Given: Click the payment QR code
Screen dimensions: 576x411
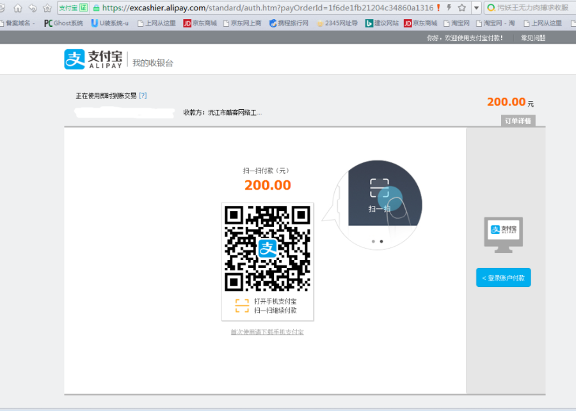Looking at the screenshot, I should point(268,248).
